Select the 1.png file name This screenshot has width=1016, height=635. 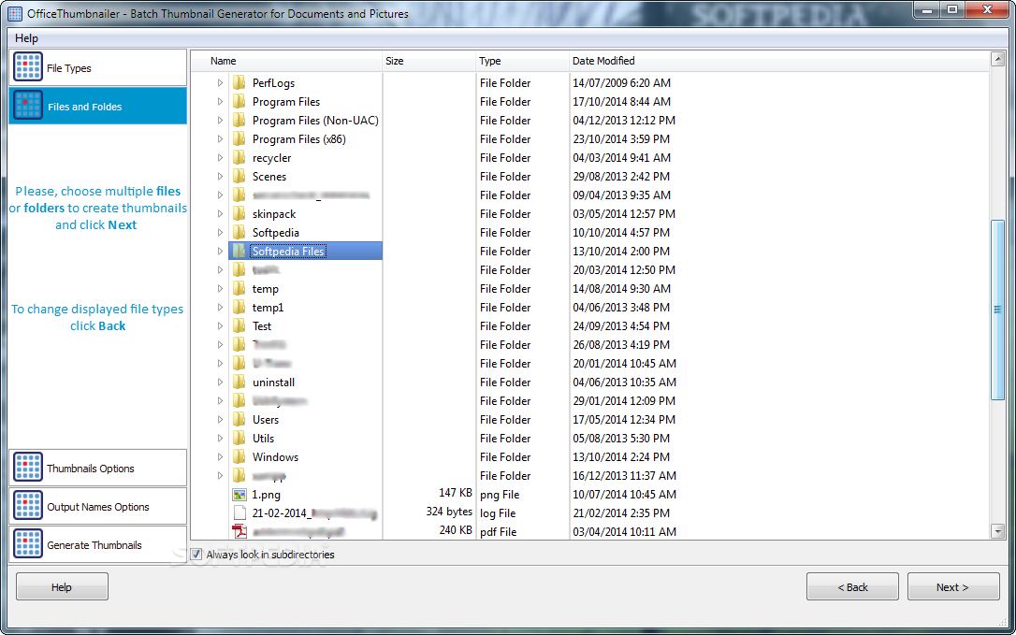pos(267,495)
